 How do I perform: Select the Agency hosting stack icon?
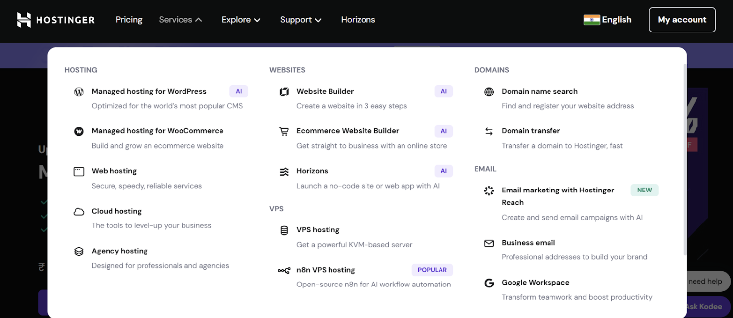tap(79, 251)
